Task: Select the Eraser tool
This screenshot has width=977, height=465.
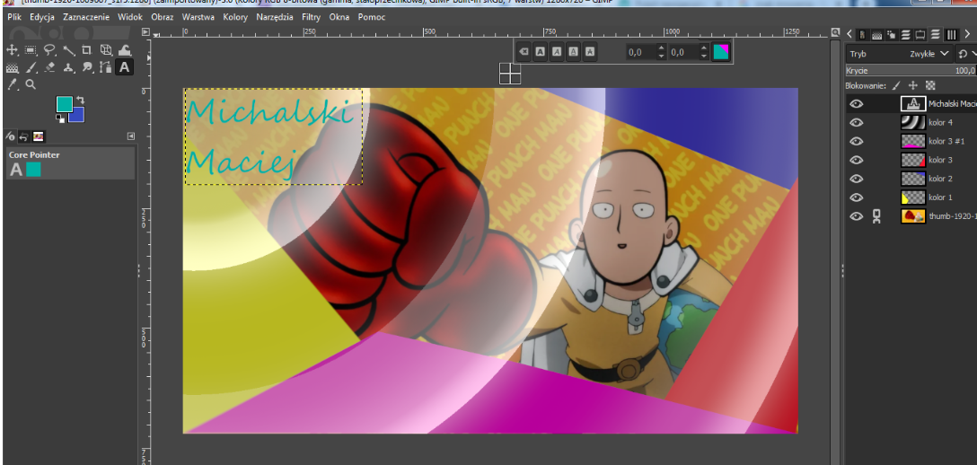Action: 50,67
